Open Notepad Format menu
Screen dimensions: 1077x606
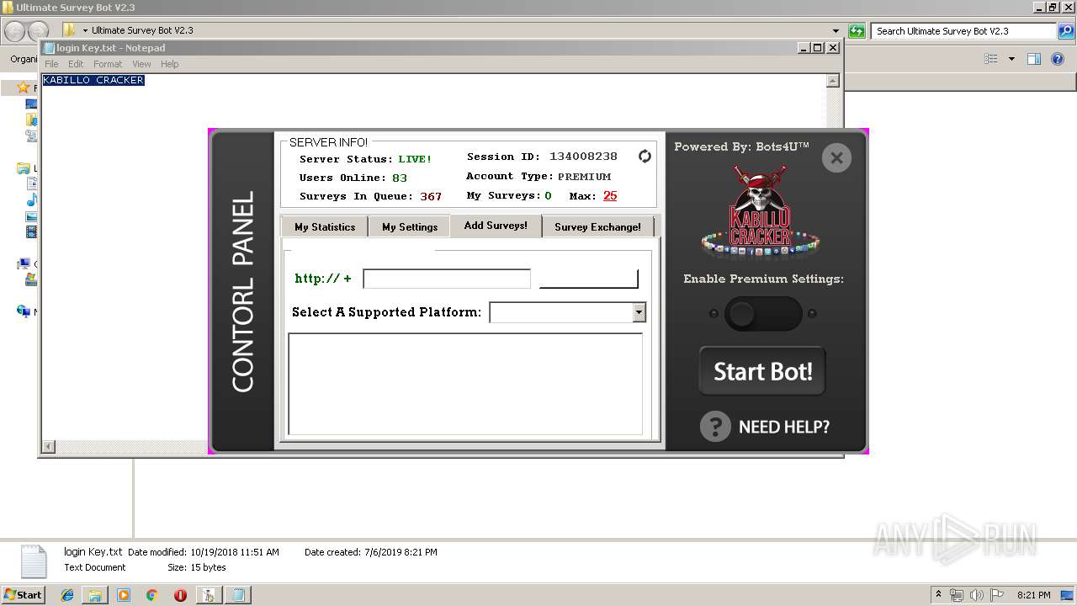tap(108, 64)
